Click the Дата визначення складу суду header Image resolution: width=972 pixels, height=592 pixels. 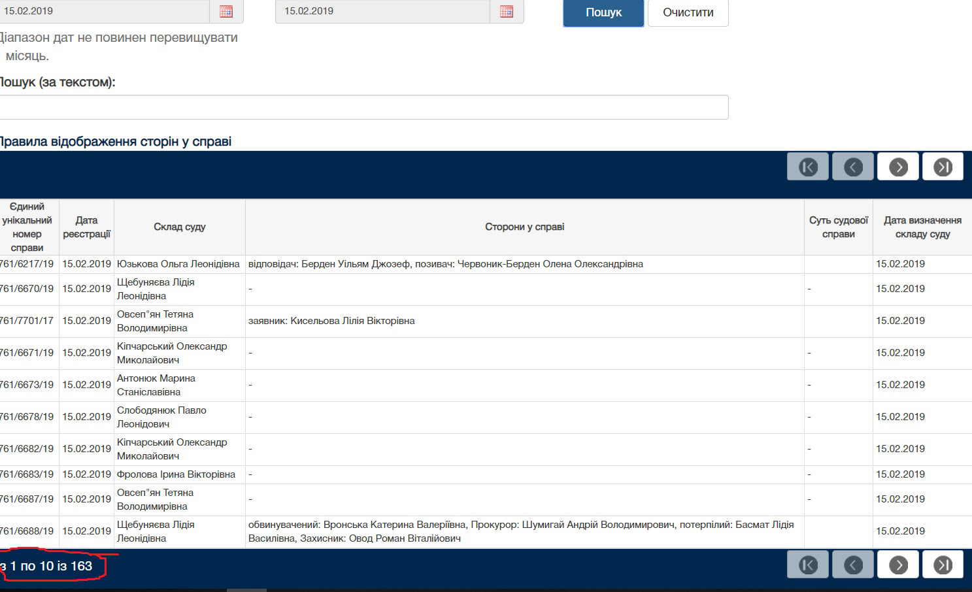922,227
